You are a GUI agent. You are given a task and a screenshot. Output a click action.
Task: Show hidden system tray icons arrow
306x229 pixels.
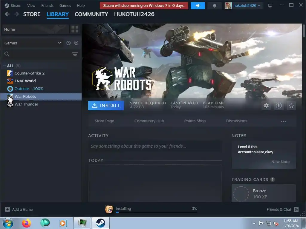[x=254, y=223]
